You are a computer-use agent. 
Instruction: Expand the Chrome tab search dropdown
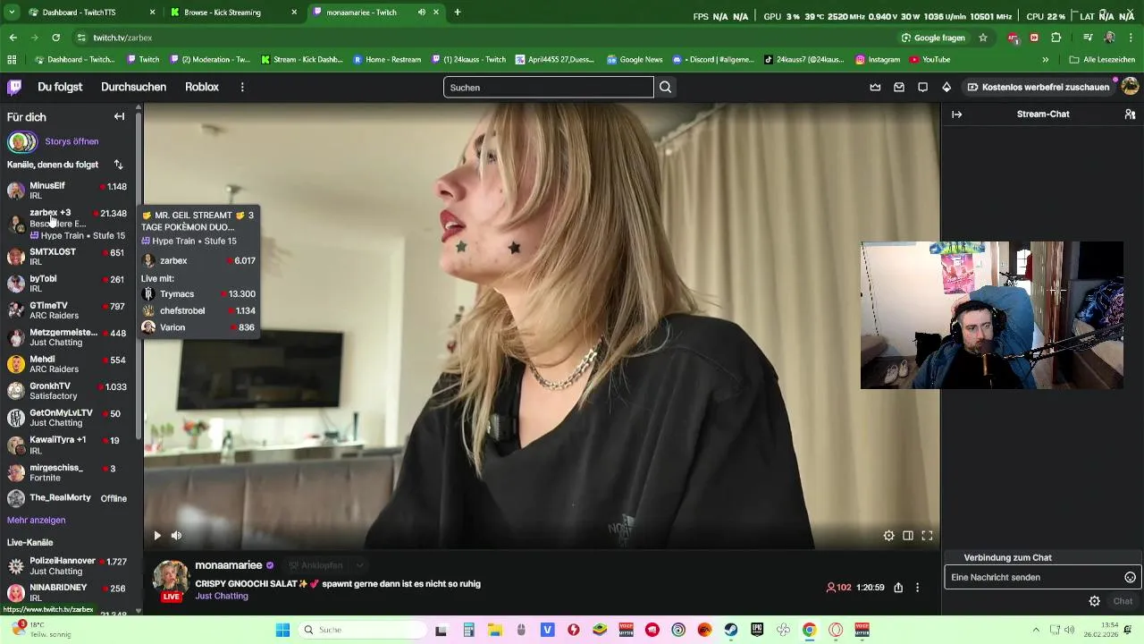click(x=12, y=13)
